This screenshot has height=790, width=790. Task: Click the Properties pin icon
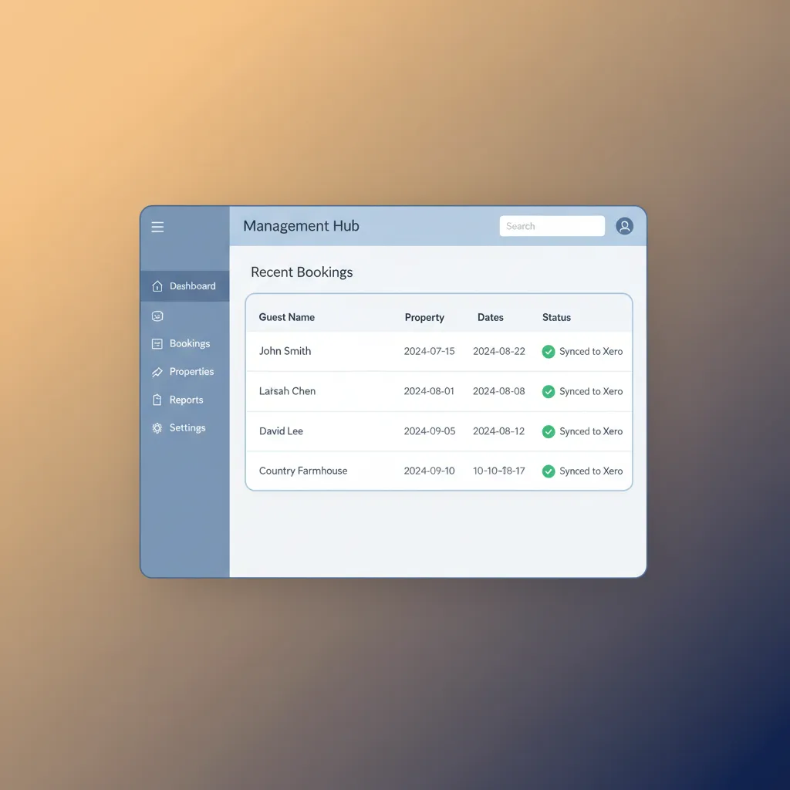(x=157, y=372)
